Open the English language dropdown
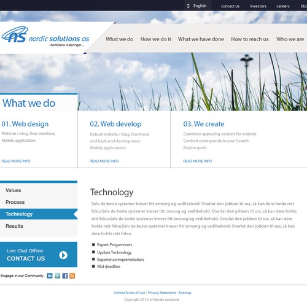 [x=198, y=6]
